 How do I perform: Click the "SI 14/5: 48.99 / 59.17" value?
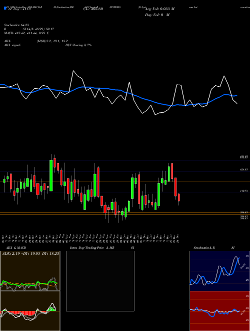tap(38, 29)
